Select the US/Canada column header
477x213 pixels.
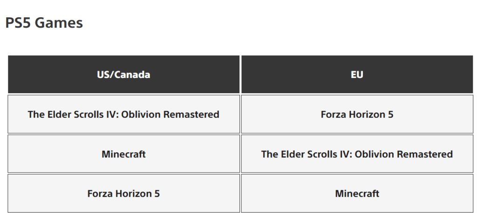click(x=123, y=74)
